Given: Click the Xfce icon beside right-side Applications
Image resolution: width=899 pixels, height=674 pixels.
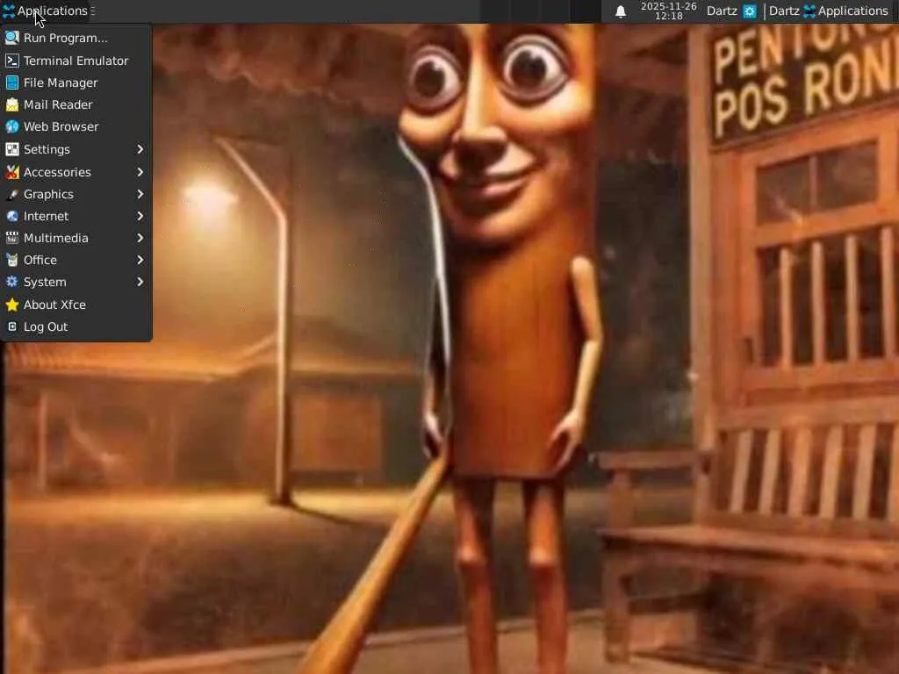Looking at the screenshot, I should [809, 11].
